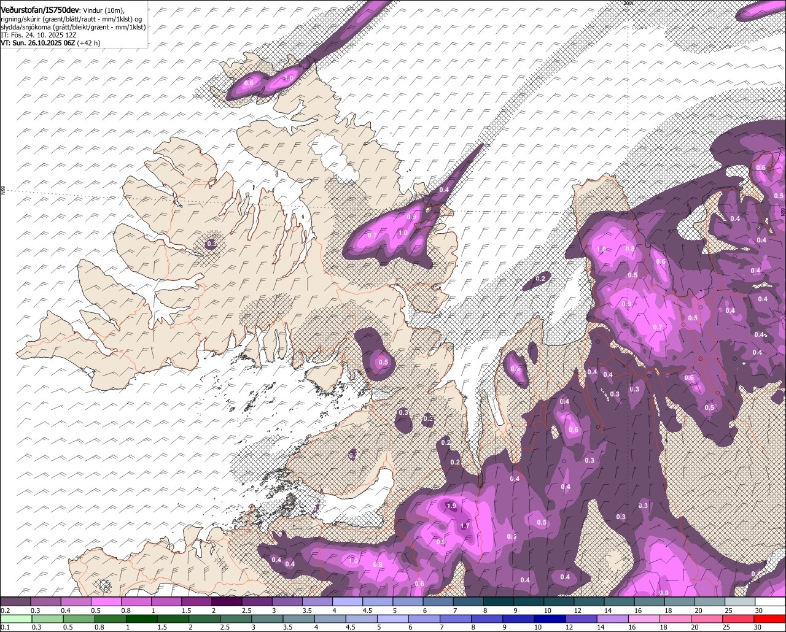Click the white 30 swatch in top legend row
Viewport: 786px width, 632px height.
[770, 602]
